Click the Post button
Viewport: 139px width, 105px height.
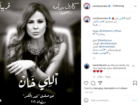click(134, 100)
